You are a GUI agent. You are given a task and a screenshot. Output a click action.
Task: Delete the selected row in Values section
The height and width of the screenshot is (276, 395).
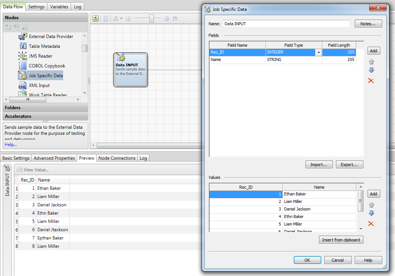click(371, 224)
